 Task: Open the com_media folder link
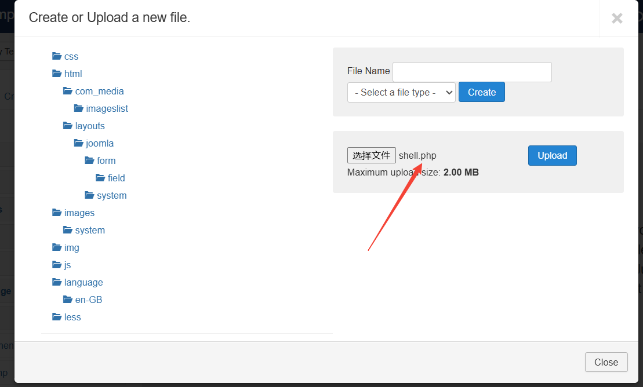coord(99,91)
